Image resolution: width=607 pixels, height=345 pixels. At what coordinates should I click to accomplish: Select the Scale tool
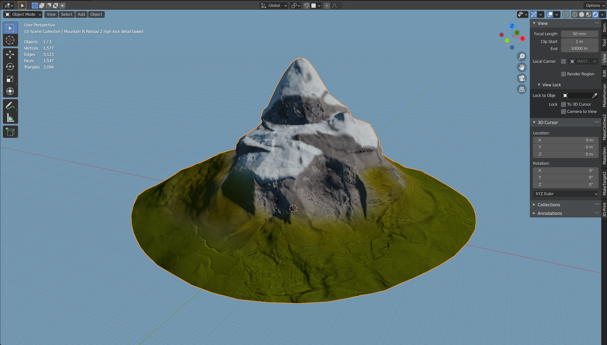tap(10, 79)
